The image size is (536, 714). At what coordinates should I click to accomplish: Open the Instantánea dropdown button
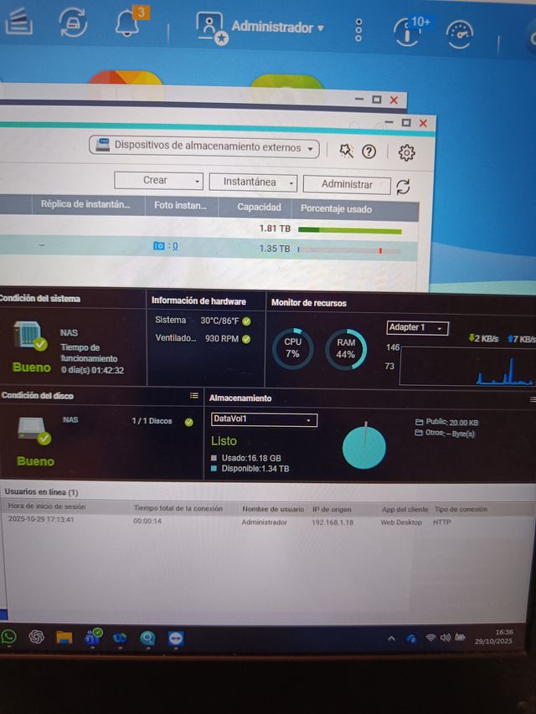click(x=253, y=182)
